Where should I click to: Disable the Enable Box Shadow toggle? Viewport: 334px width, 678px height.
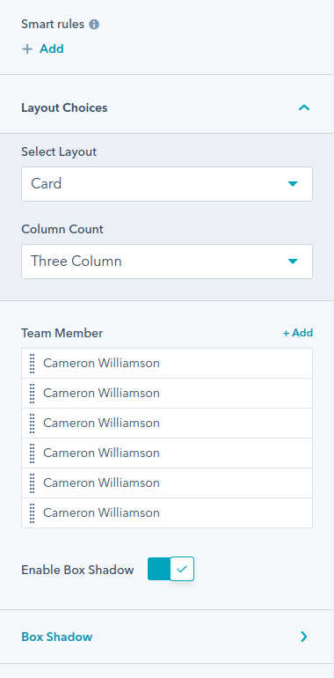click(171, 569)
